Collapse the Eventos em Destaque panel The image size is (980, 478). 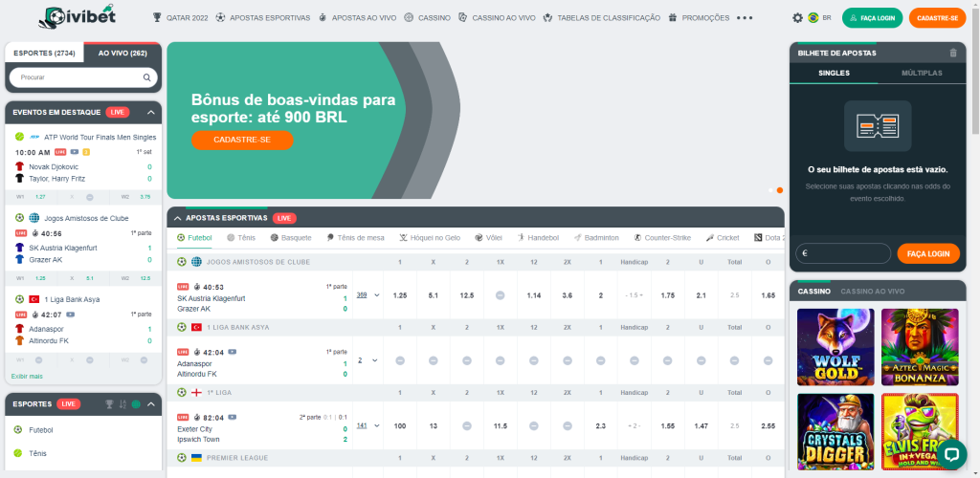click(x=150, y=112)
